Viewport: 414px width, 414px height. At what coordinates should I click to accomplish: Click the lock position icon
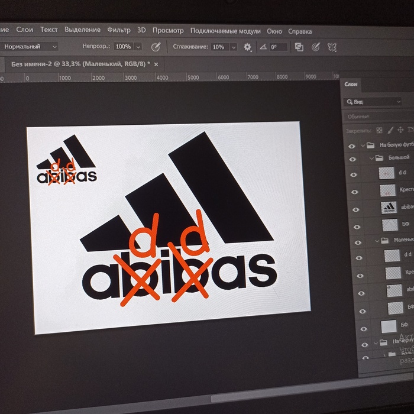pyautogui.click(x=402, y=130)
